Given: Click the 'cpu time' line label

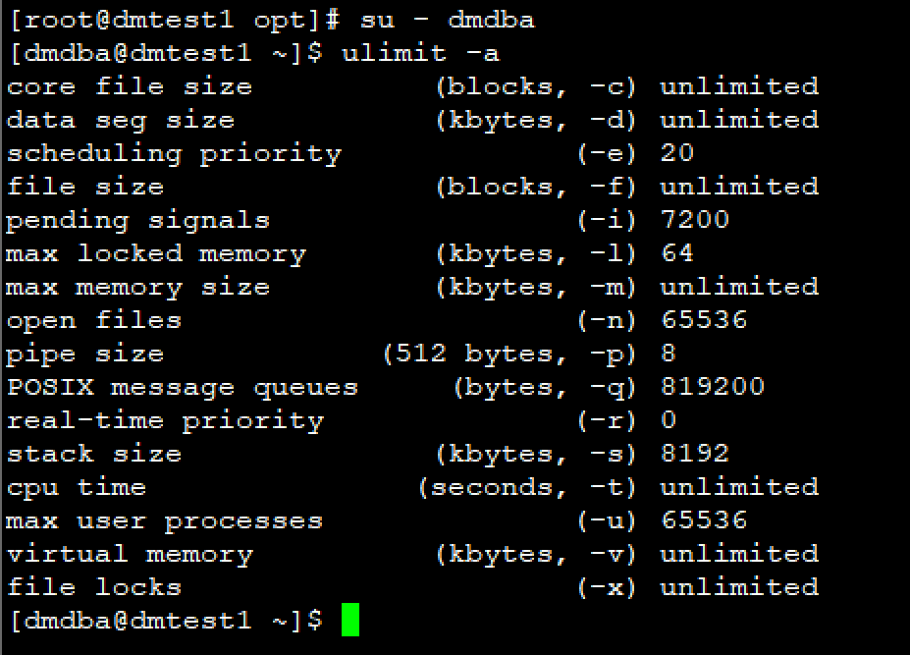Looking at the screenshot, I should (x=77, y=487).
